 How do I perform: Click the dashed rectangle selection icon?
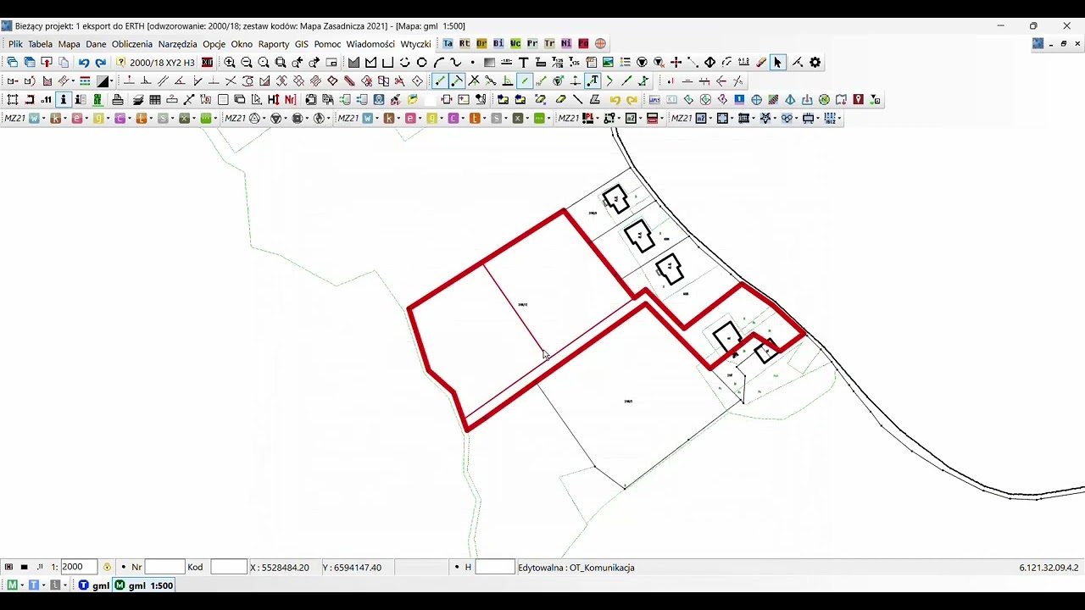(x=13, y=100)
